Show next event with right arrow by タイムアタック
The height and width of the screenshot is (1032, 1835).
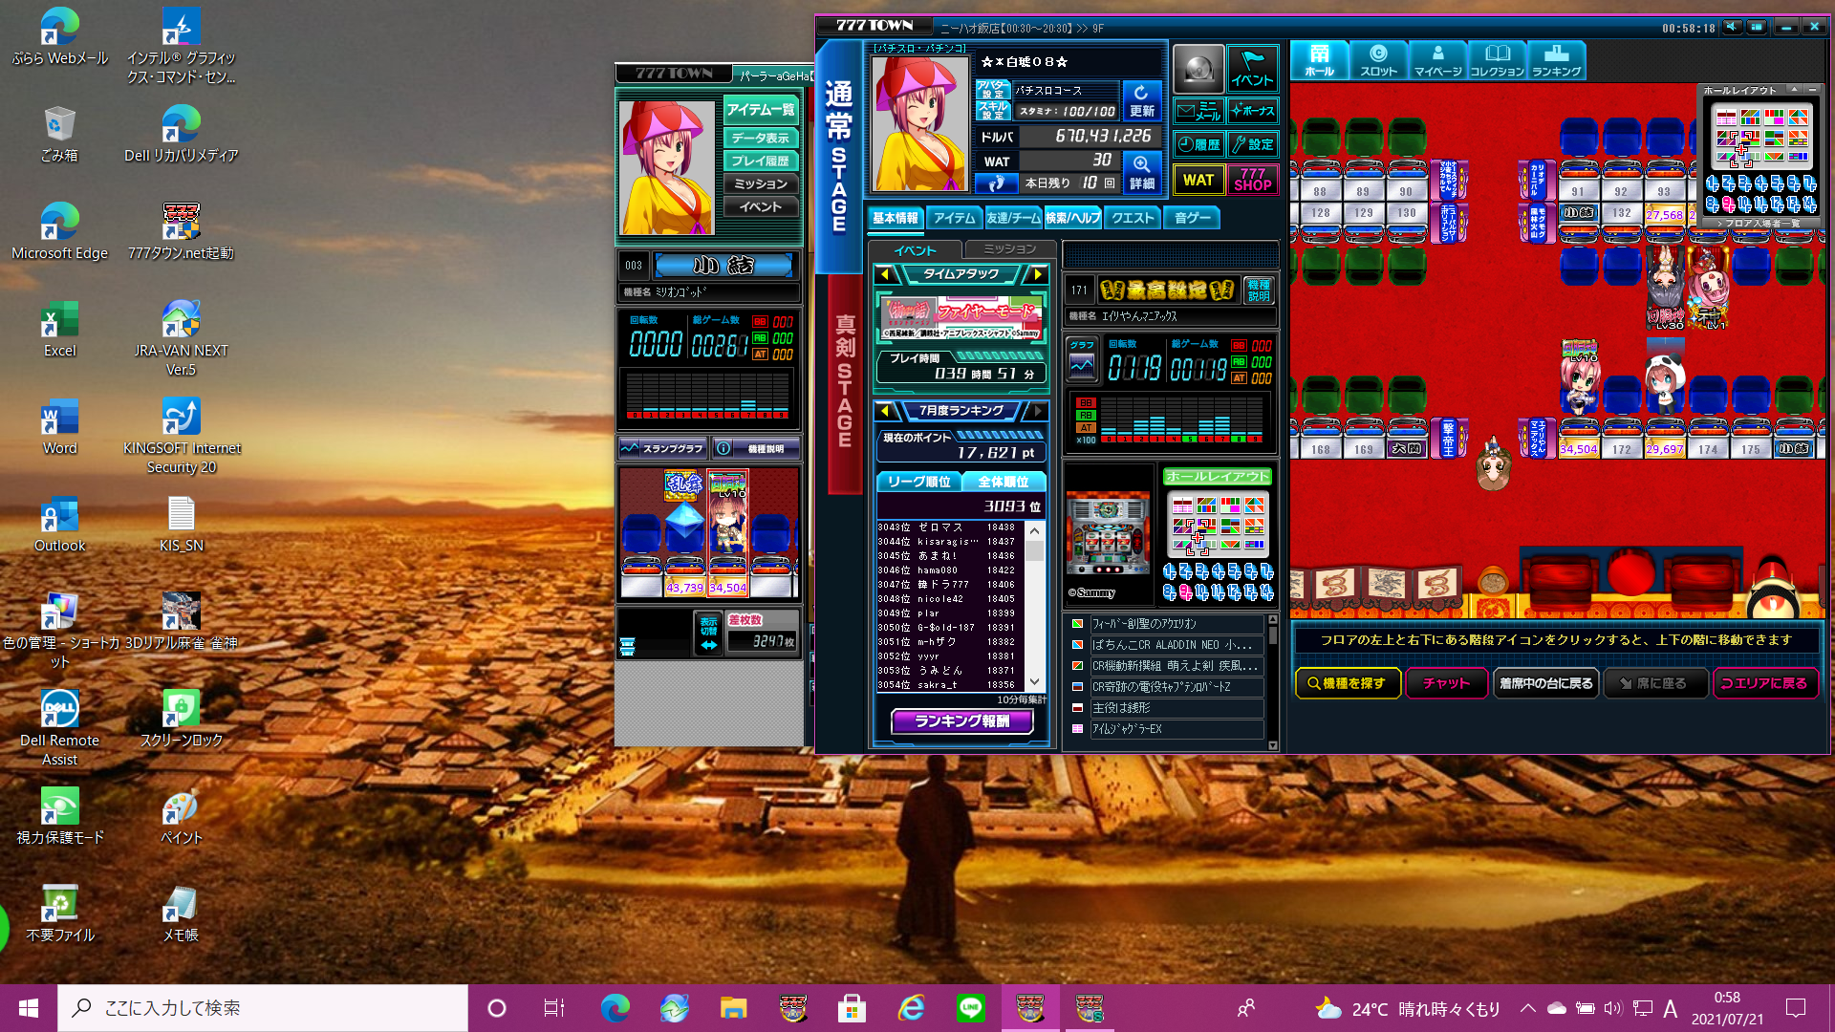point(1038,275)
